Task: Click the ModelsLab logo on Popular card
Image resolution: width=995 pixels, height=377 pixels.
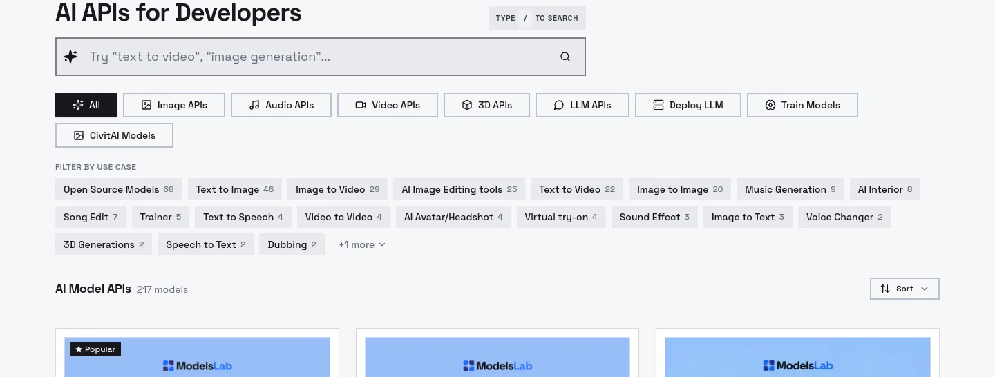Action: point(198,366)
